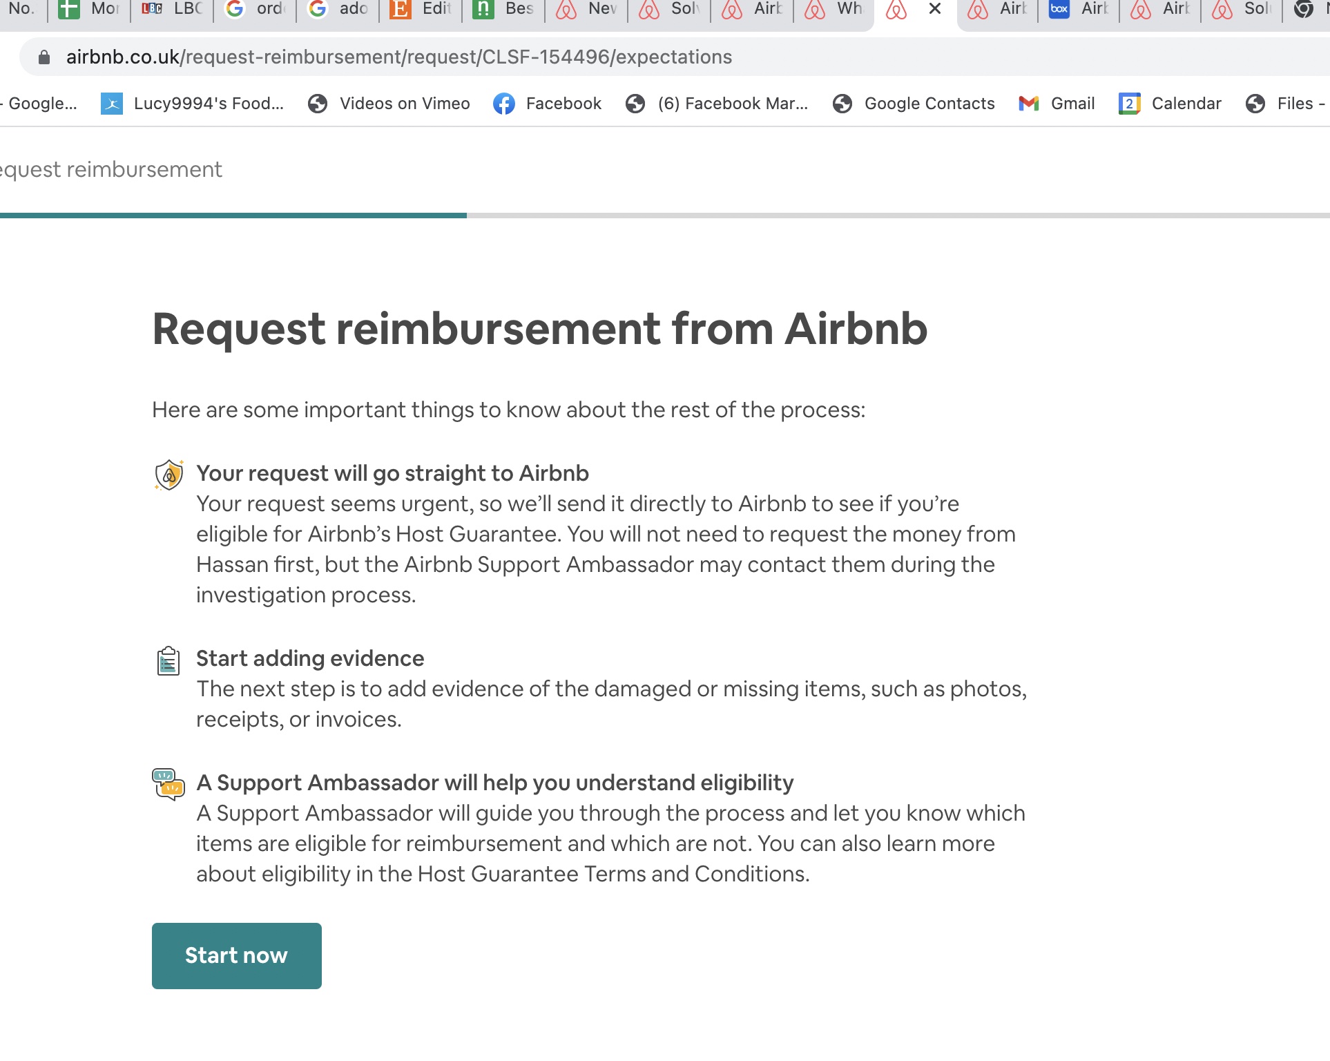
Task: Click the chat bubbles ambassador icon
Action: (x=168, y=784)
